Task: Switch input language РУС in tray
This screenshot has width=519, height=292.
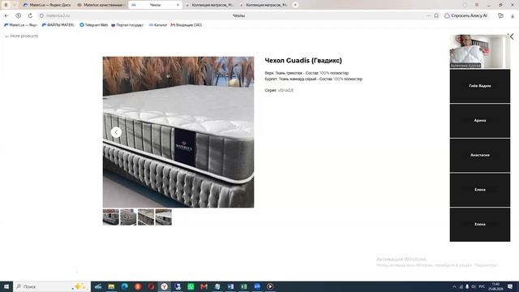Action: tap(482, 286)
